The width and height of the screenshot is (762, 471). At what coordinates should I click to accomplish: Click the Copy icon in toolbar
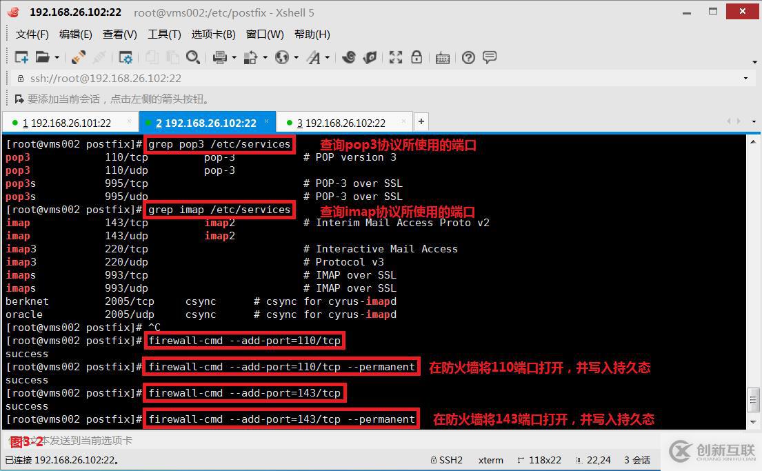152,57
